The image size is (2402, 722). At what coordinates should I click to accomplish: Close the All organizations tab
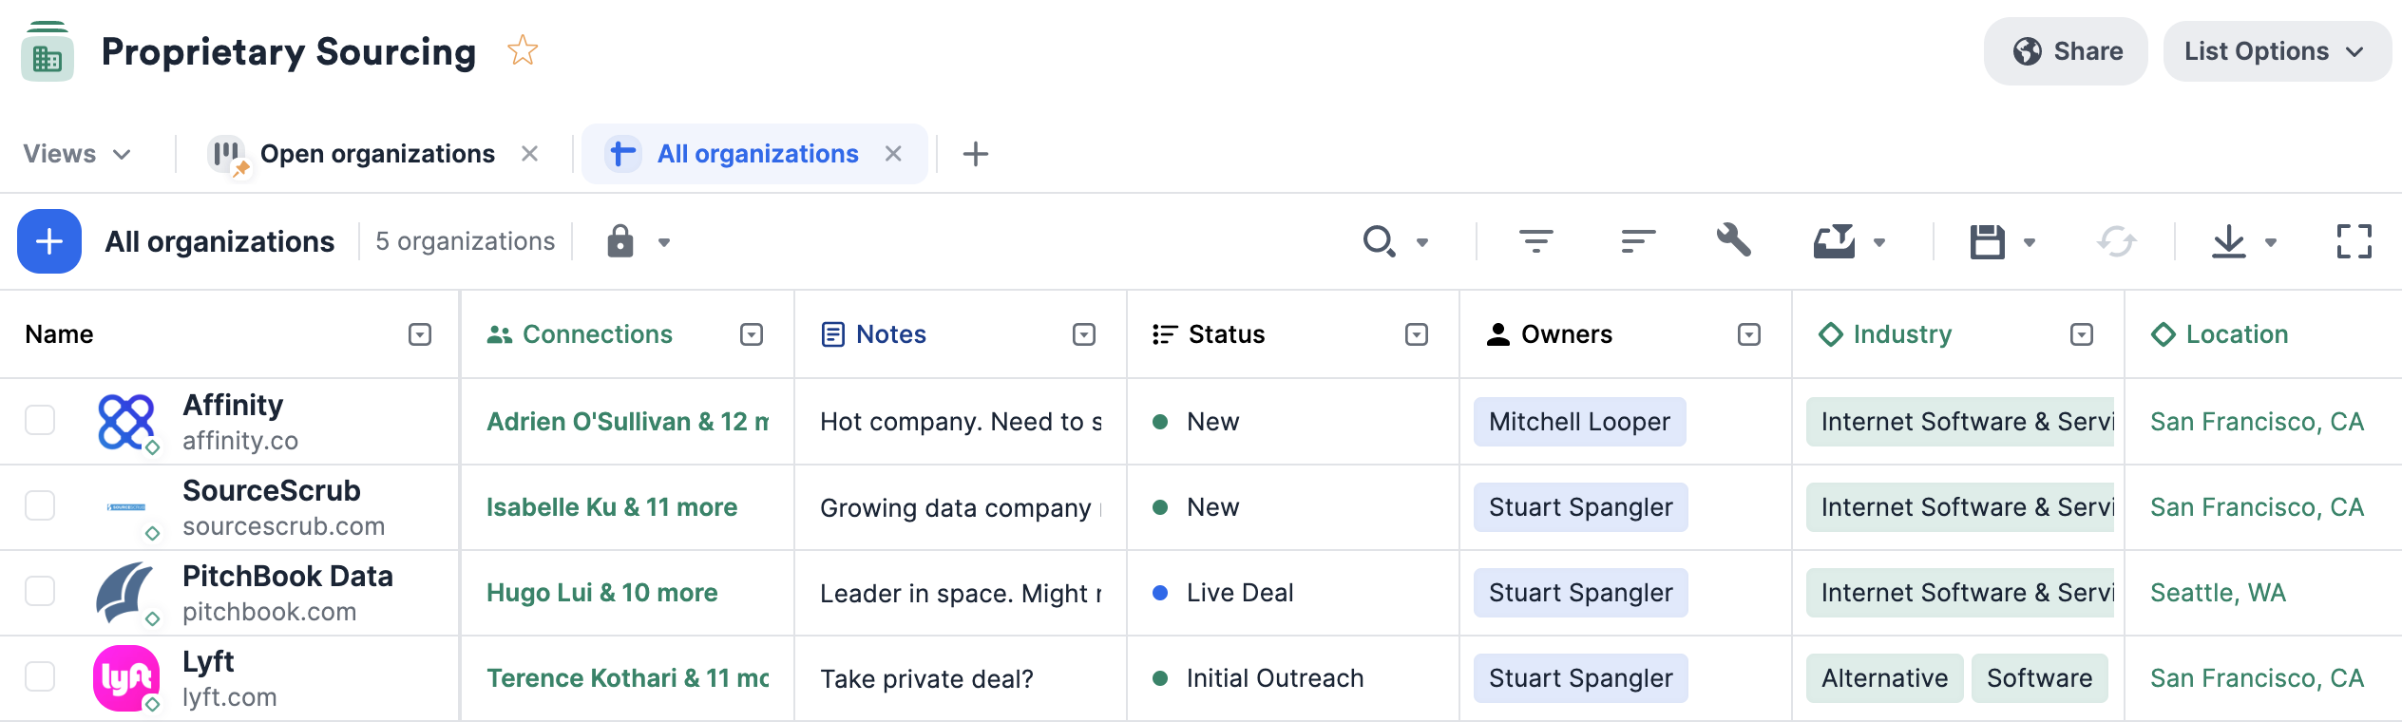[x=893, y=154]
